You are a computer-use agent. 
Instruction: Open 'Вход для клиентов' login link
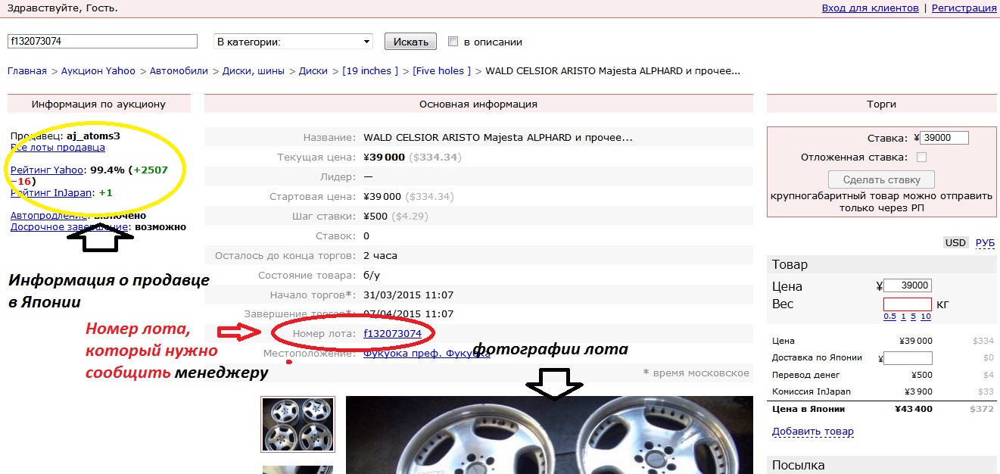870,8
